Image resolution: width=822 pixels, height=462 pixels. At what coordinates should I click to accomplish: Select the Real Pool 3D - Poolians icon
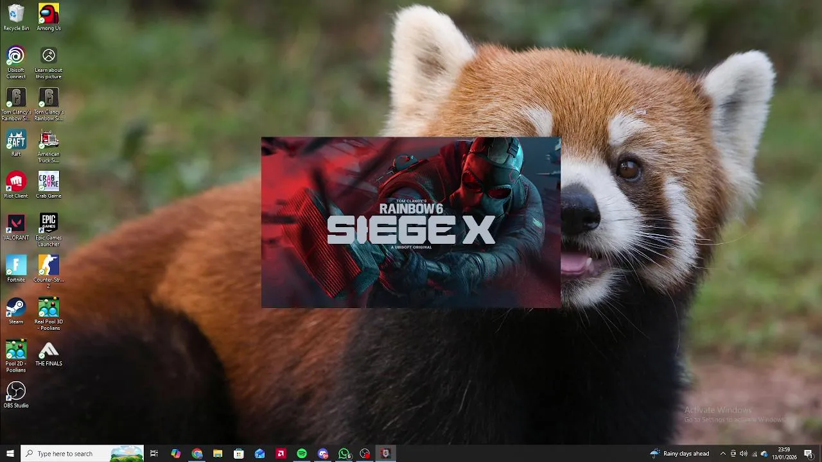49,314
